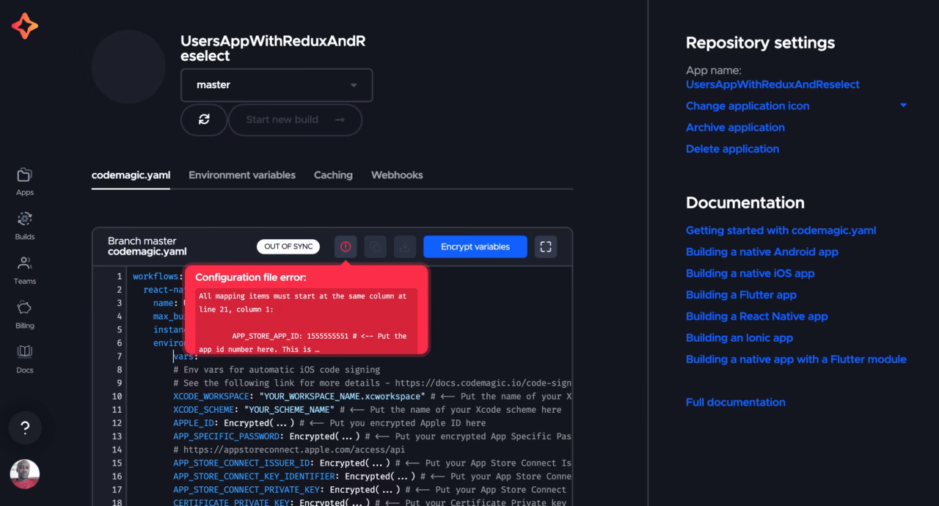Click the duplicate configuration icon

[375, 246]
